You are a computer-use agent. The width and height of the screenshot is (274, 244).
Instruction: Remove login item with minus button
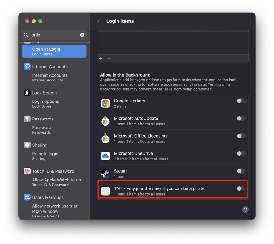pos(109,58)
